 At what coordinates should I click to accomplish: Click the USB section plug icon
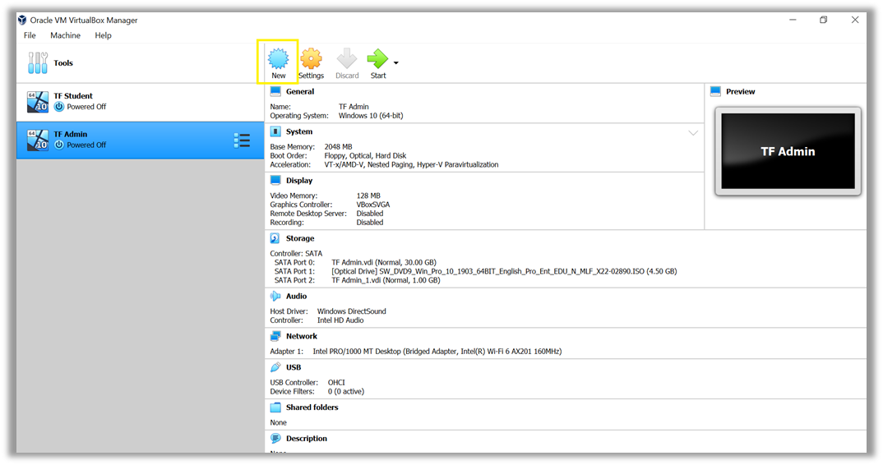pyautogui.click(x=275, y=367)
